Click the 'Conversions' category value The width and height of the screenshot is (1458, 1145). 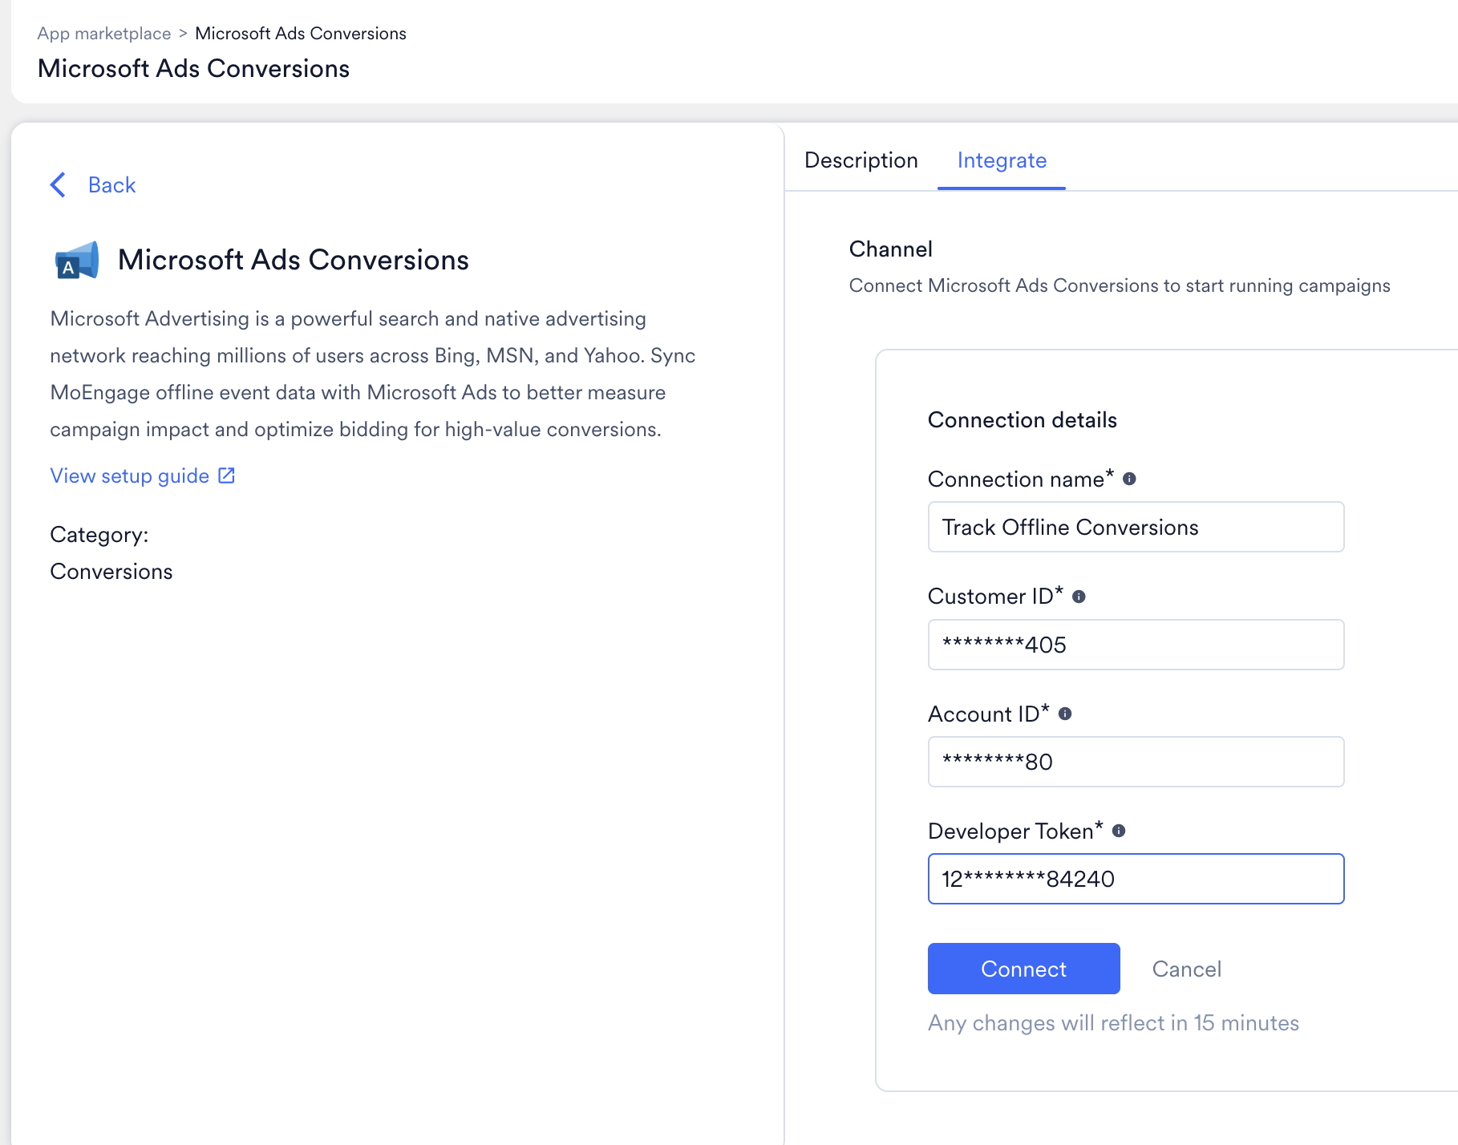coord(111,572)
